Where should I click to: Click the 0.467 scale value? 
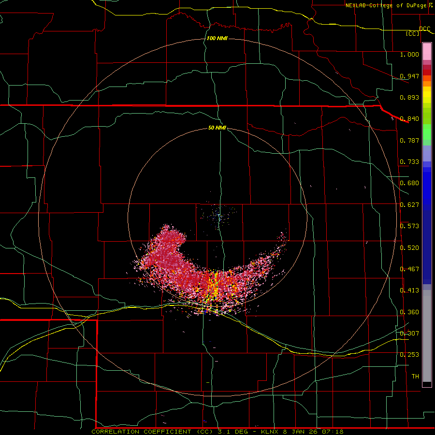point(409,269)
